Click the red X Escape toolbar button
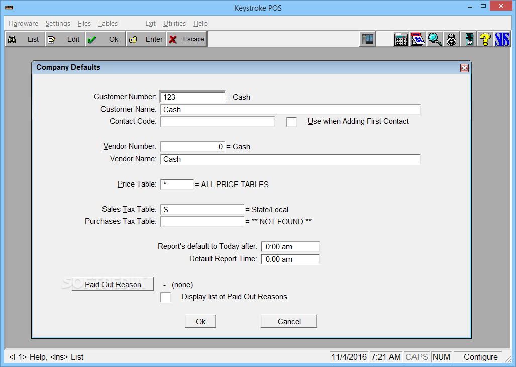 pyautogui.click(x=186, y=39)
